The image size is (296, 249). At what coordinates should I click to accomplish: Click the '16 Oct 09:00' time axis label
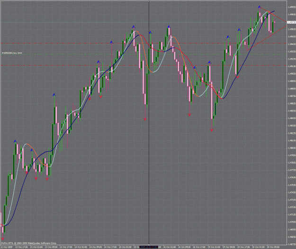(184, 247)
